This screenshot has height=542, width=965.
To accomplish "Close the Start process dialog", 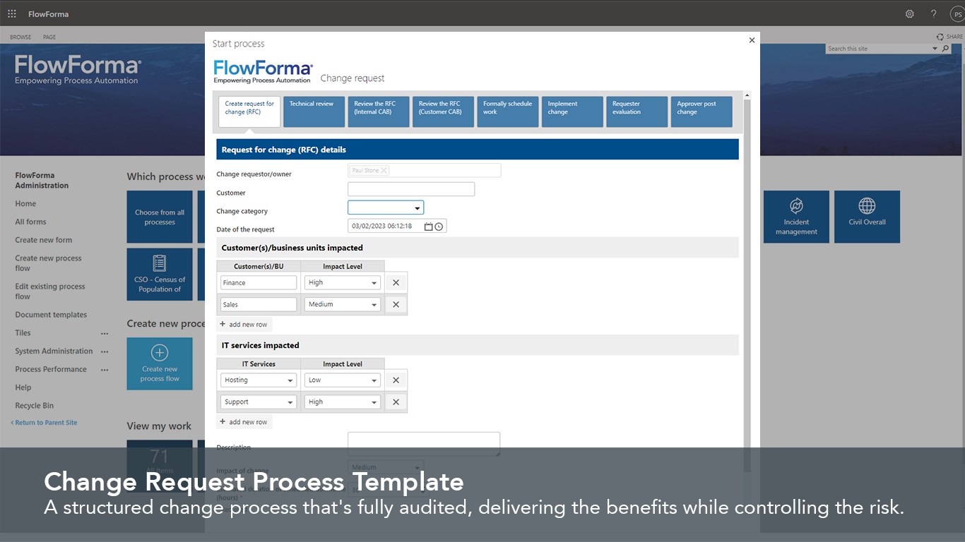I will (752, 40).
